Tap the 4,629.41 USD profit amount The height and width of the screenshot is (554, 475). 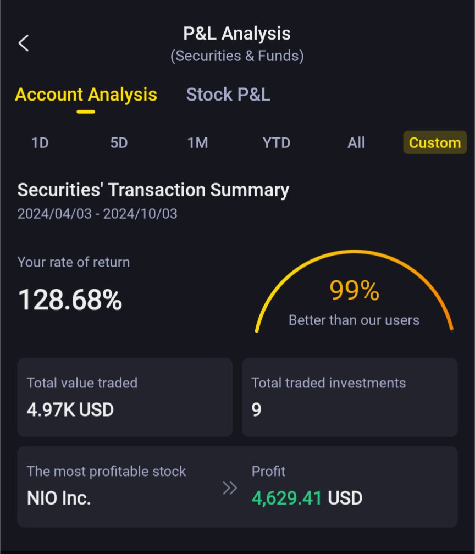tap(307, 498)
